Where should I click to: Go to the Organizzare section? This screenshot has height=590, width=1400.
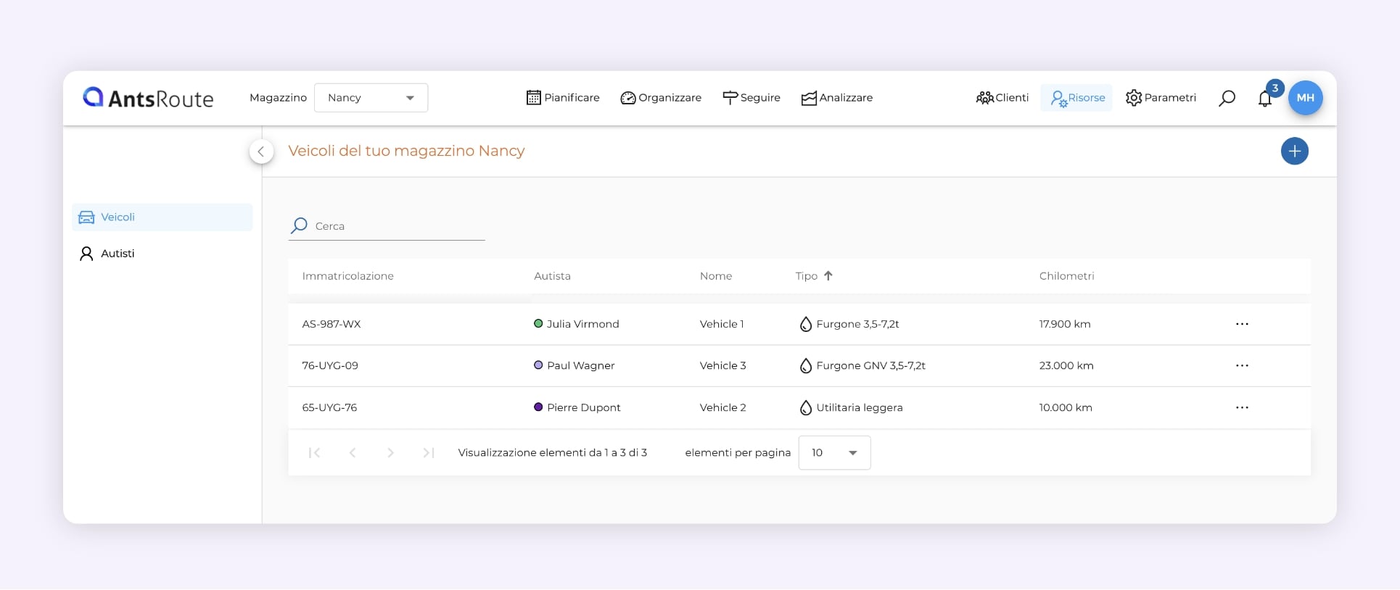(661, 98)
